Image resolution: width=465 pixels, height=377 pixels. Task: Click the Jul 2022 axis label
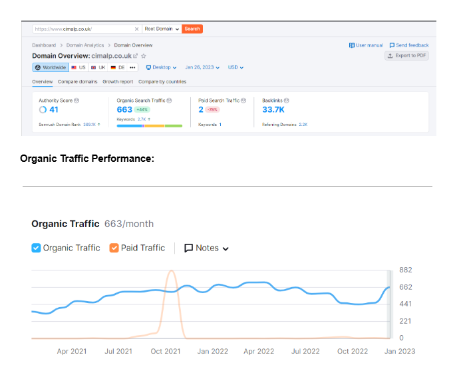click(305, 352)
